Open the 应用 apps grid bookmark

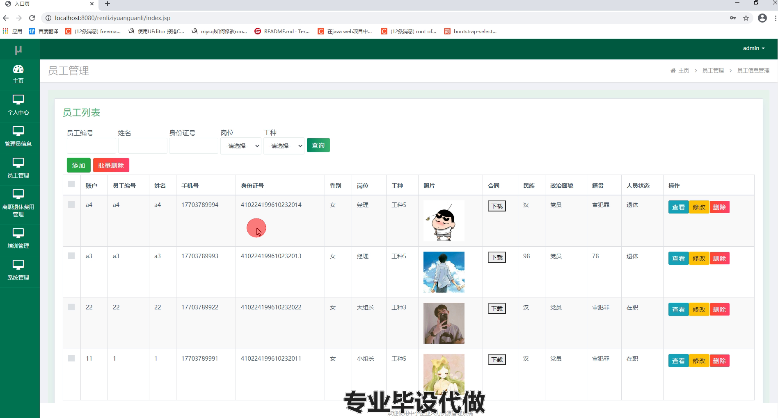[x=12, y=31]
